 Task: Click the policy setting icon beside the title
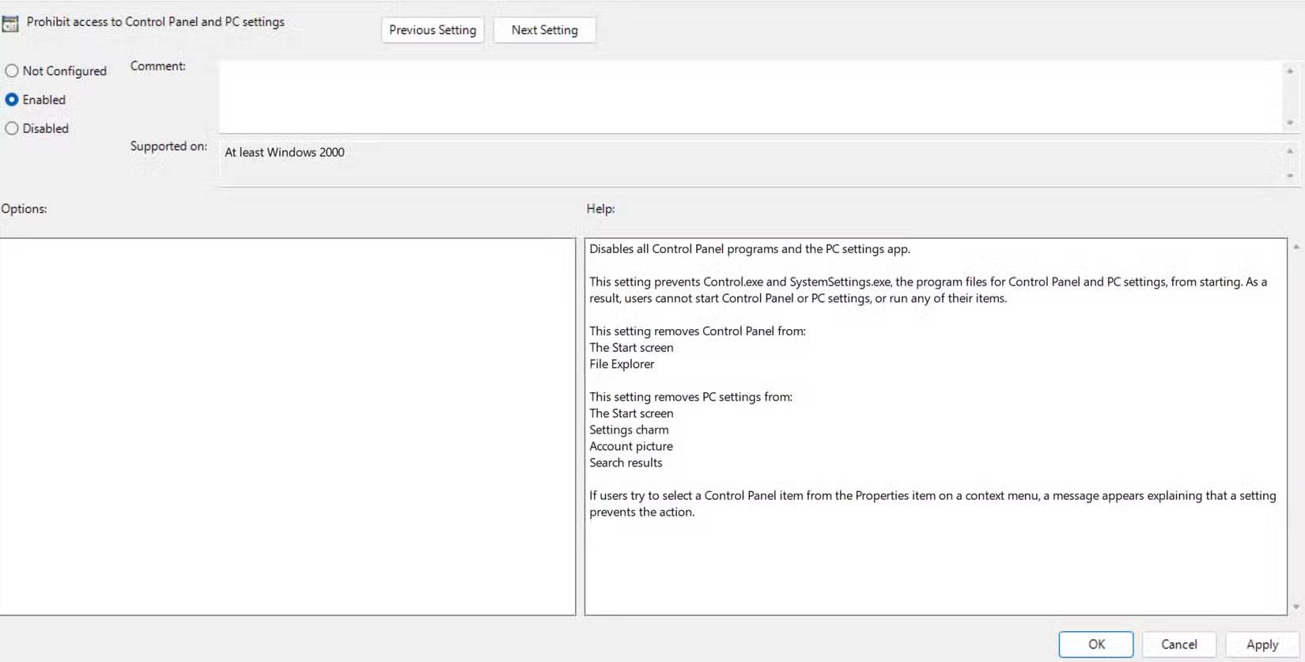[9, 24]
